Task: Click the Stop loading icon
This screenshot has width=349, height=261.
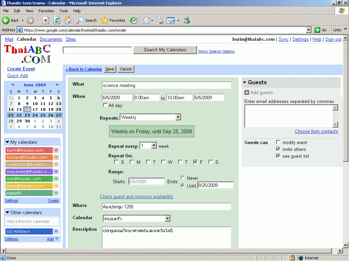Action: 46,20
